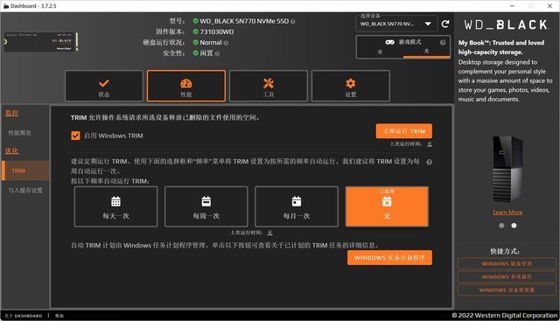Click the gear icon on 设置 tab

click(x=351, y=83)
